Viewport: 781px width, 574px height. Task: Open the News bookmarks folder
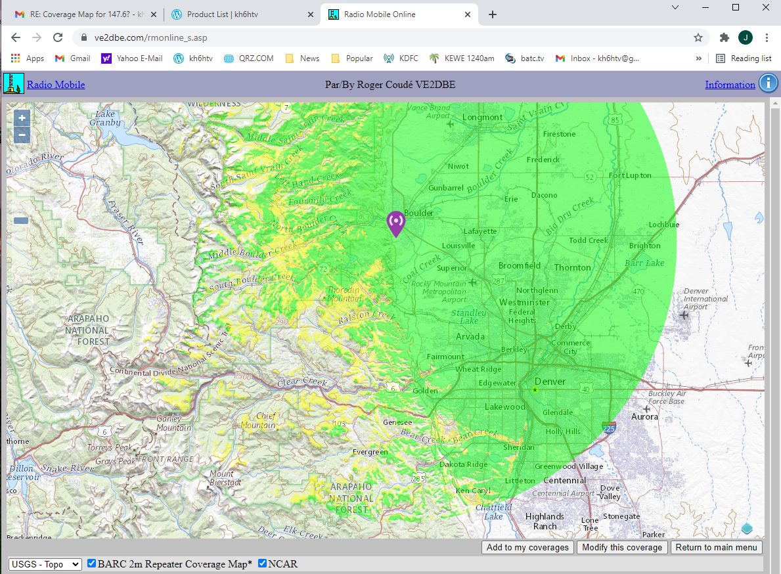tap(302, 58)
